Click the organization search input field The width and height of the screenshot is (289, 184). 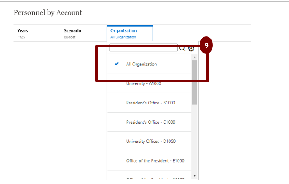point(143,47)
